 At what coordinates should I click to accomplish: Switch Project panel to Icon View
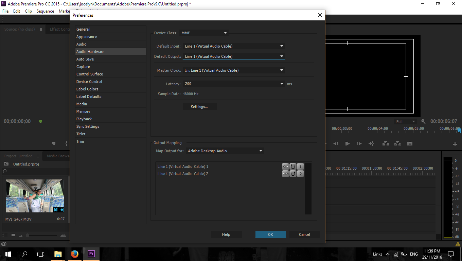tap(13, 235)
